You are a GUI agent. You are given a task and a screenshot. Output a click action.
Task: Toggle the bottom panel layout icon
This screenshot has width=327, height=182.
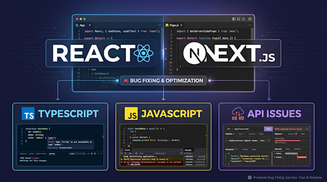(239, 19)
